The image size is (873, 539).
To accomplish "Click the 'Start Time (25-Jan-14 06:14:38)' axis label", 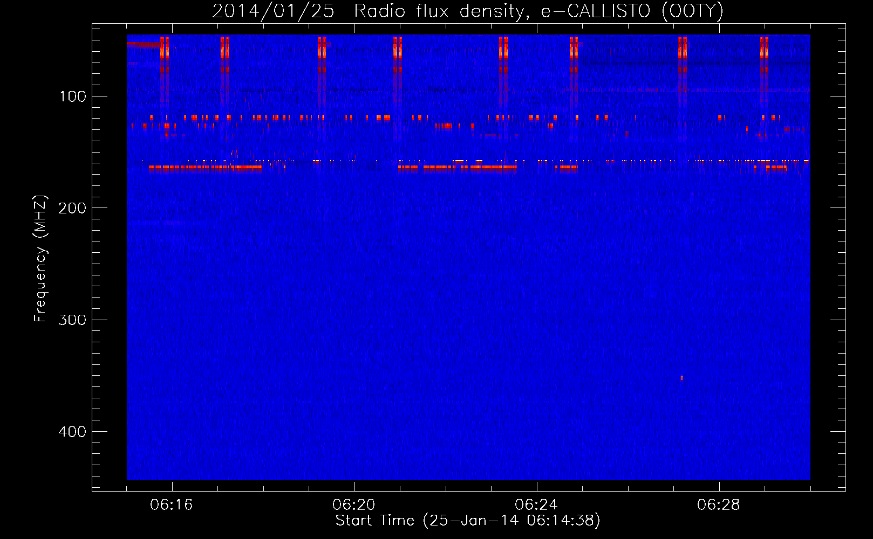I will click(x=468, y=521).
